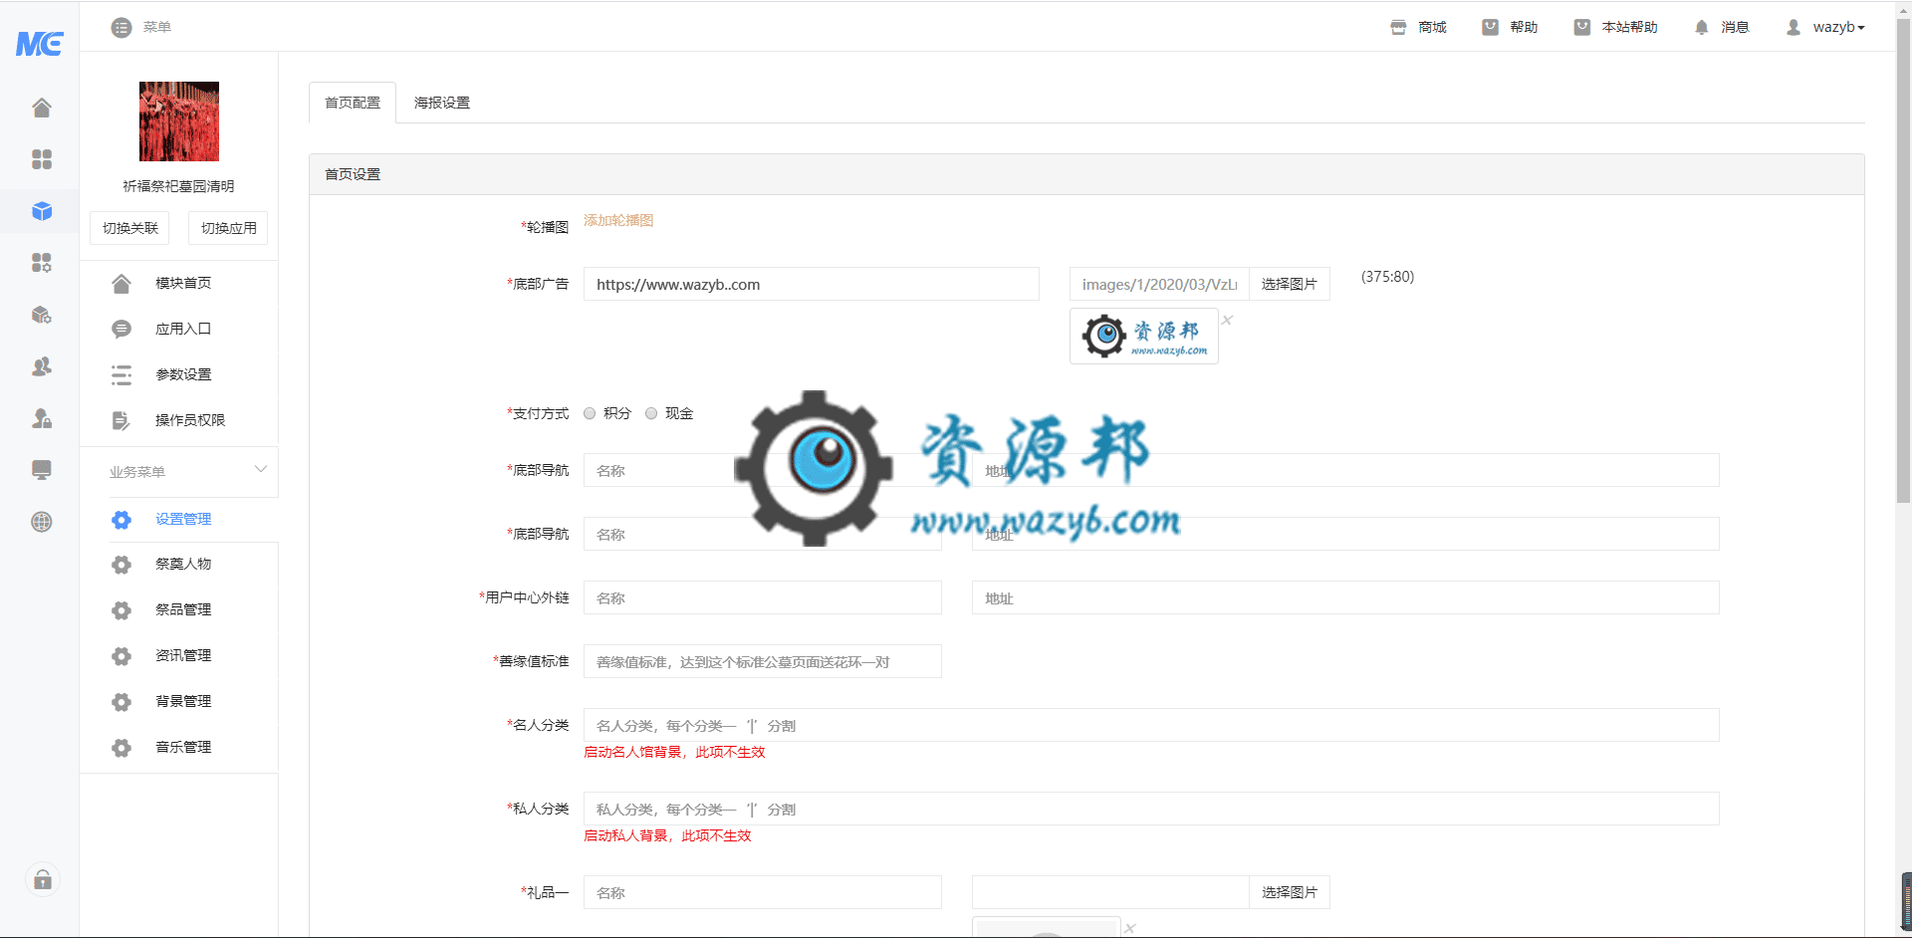Focus 用户中心外链 地址 field

tap(1345, 597)
